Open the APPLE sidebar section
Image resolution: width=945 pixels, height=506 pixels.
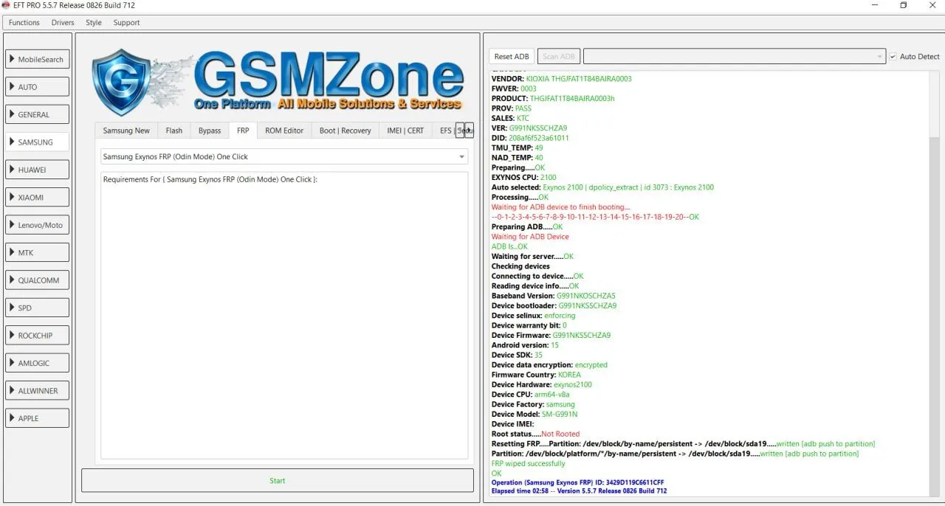(x=38, y=418)
